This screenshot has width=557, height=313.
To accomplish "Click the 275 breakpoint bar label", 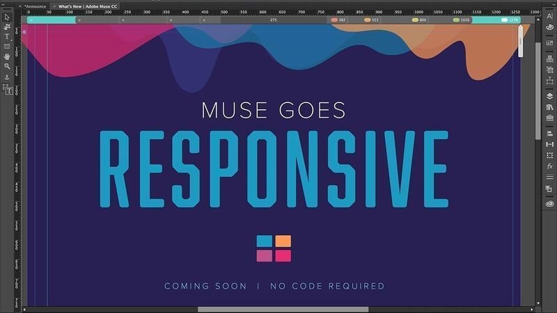I will [x=273, y=20].
